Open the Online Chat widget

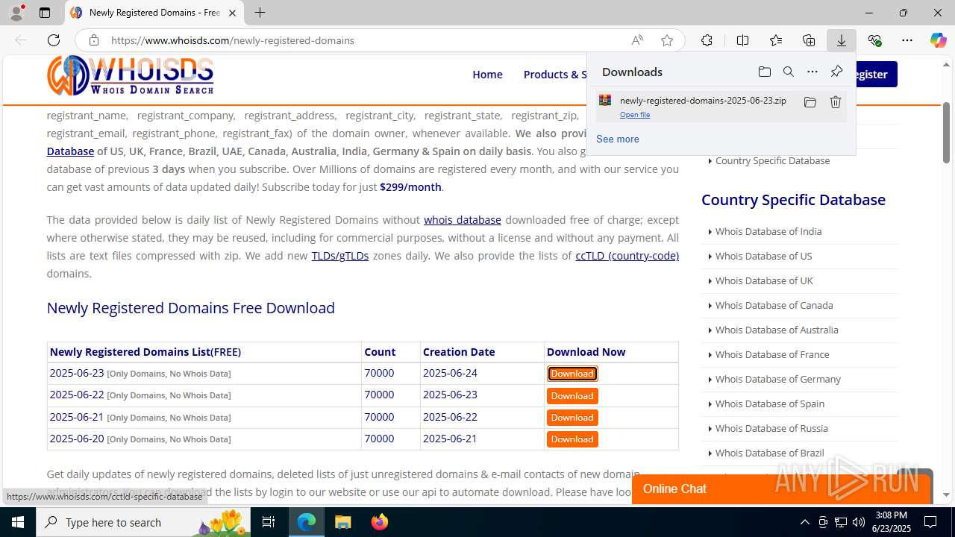[x=781, y=489]
